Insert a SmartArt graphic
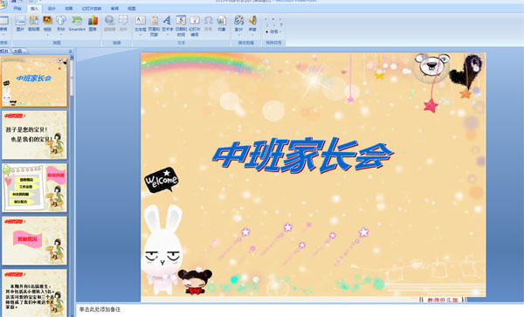Image resolution: width=524 pixels, height=317 pixels. [77, 24]
